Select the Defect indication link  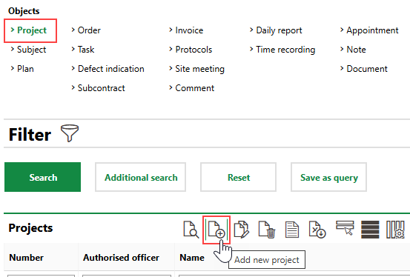click(x=111, y=69)
